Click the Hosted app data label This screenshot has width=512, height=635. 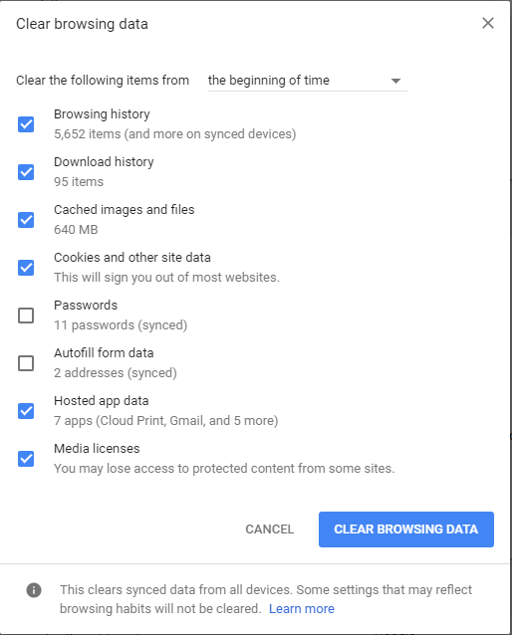[102, 401]
